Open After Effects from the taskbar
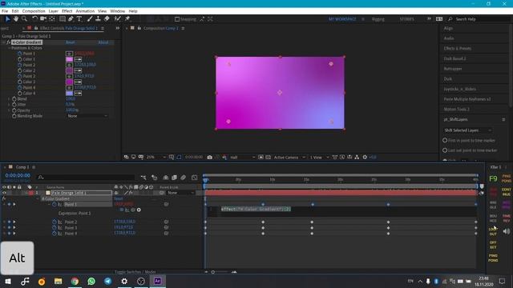 (157, 281)
